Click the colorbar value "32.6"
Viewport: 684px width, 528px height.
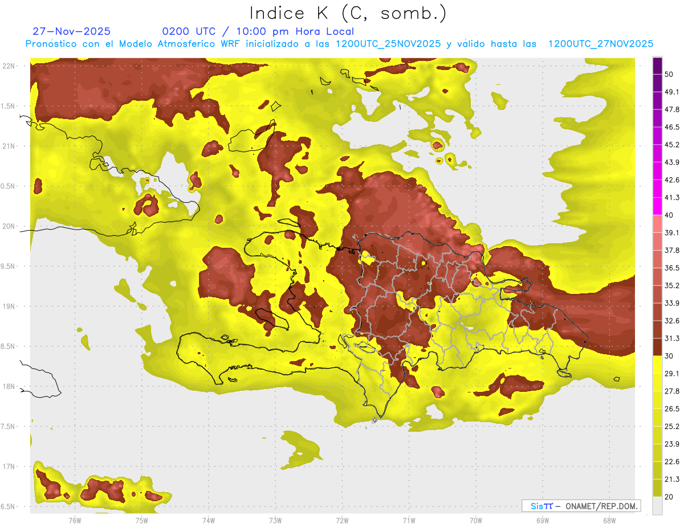click(672, 321)
